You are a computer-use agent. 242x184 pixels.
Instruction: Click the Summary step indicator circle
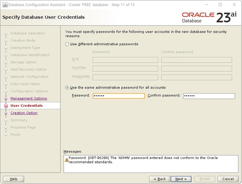[6, 120]
